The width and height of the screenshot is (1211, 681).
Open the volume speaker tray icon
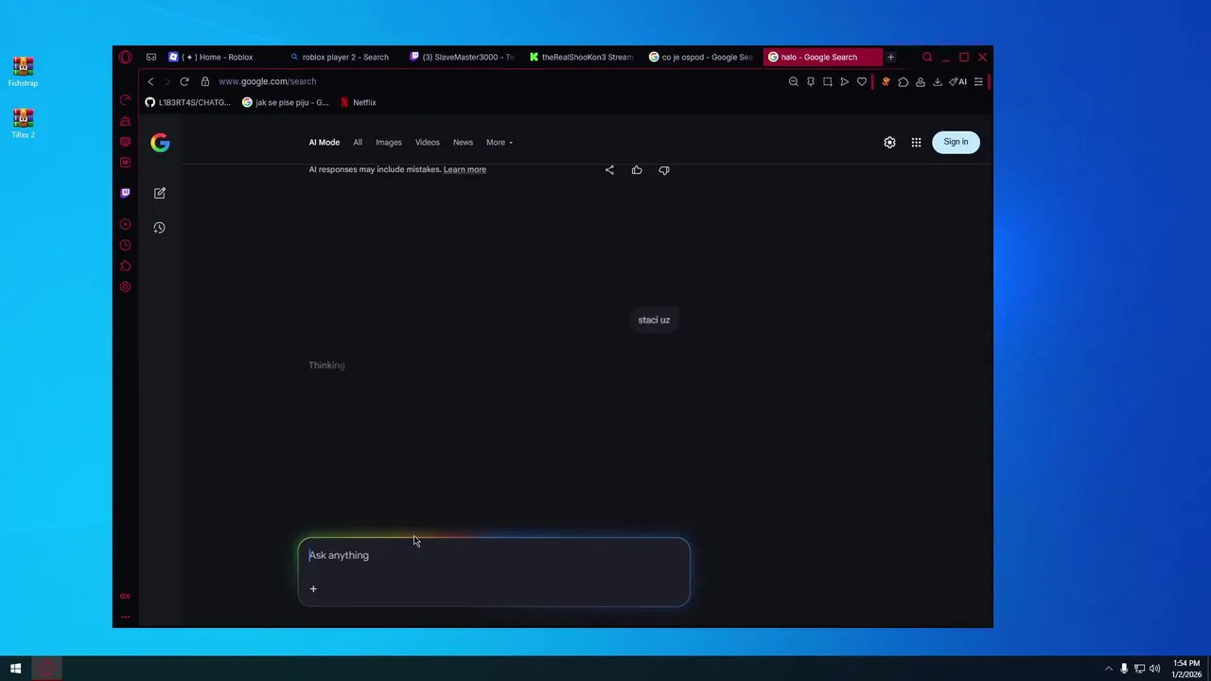click(x=1154, y=669)
